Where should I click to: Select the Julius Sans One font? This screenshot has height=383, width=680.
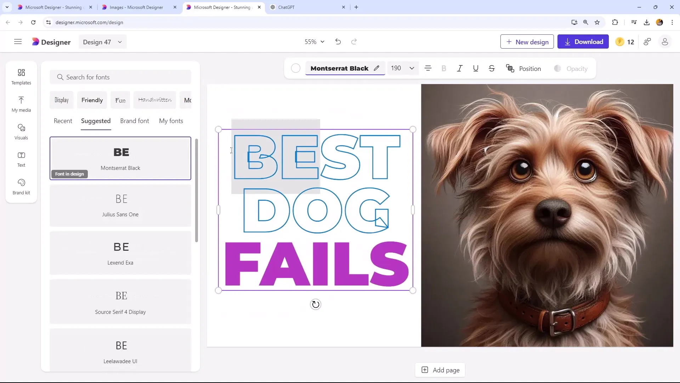[120, 205]
